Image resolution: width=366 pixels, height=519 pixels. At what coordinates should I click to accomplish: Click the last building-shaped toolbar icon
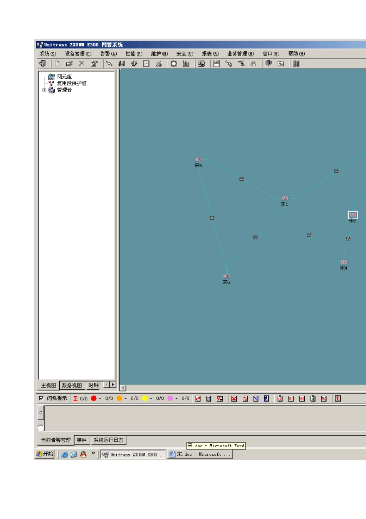coord(296,64)
